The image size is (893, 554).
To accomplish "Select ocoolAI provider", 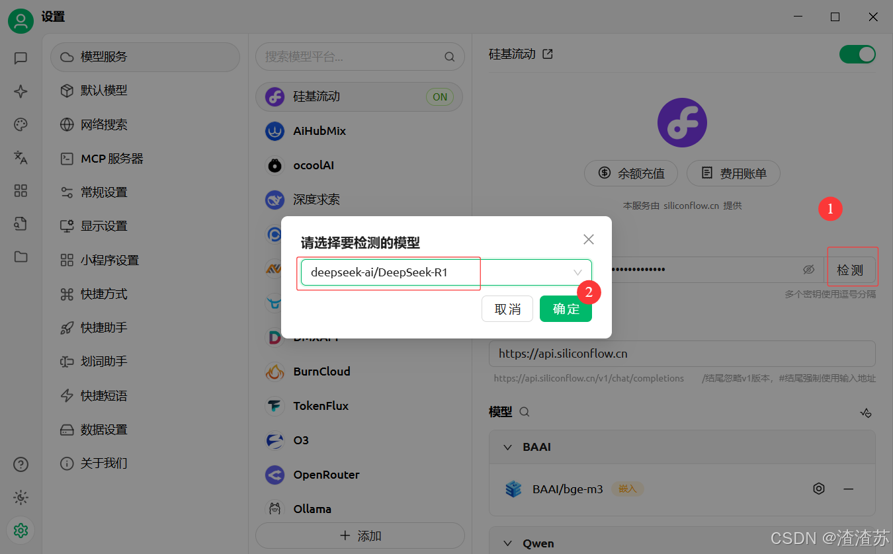I will tap(359, 165).
